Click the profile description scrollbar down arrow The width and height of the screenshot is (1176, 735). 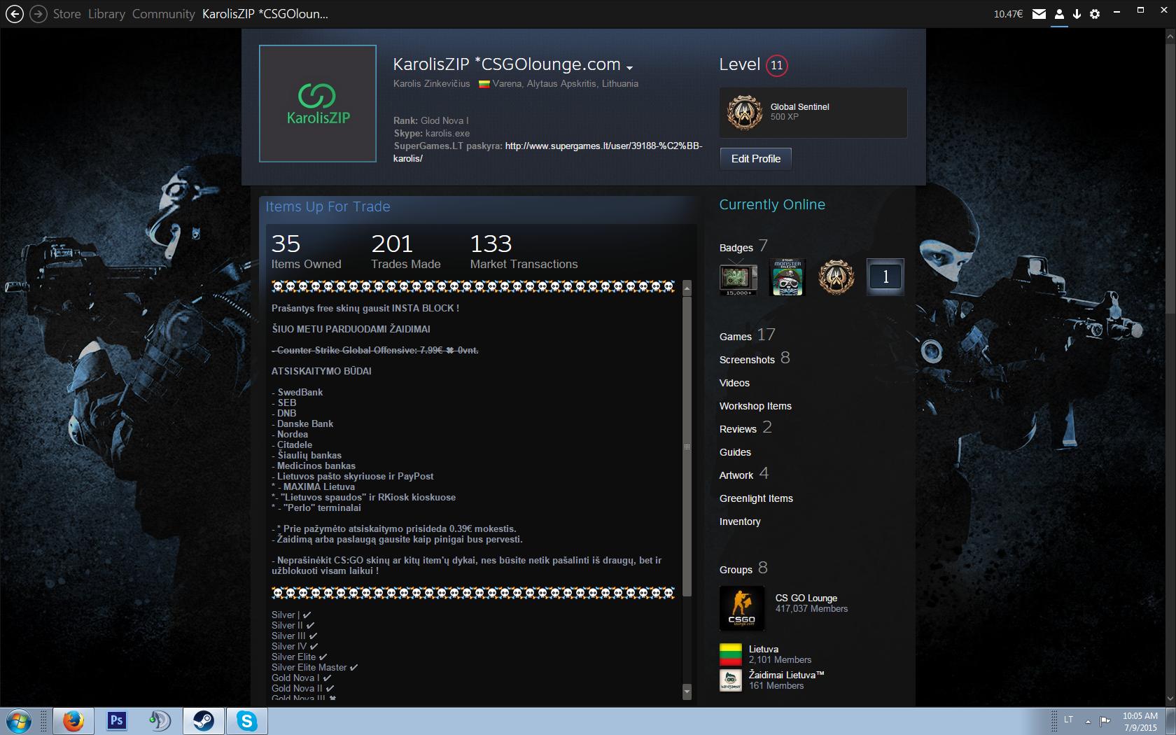tap(687, 692)
